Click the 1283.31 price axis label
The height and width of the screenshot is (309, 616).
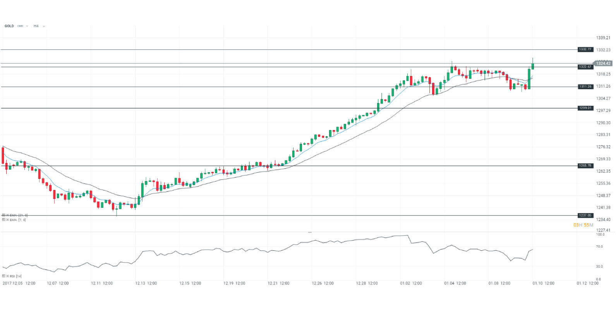tap(603, 135)
